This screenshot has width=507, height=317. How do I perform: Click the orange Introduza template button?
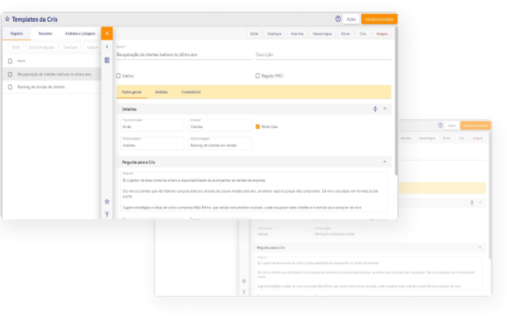pos(379,19)
